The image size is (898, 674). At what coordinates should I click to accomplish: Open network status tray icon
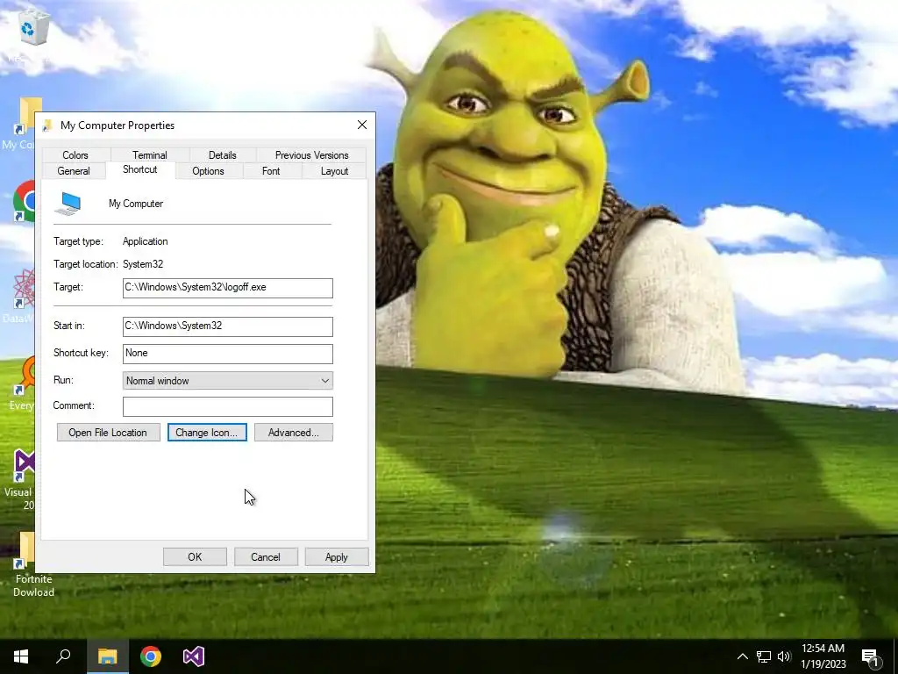[x=763, y=656]
